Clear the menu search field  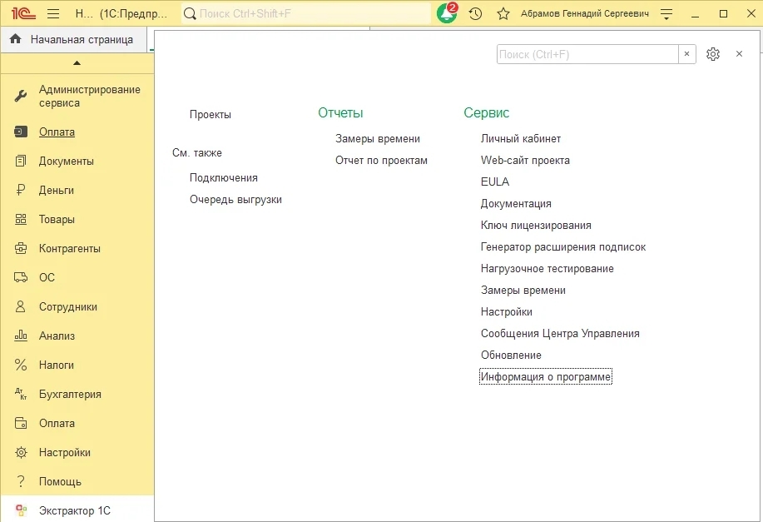[686, 54]
